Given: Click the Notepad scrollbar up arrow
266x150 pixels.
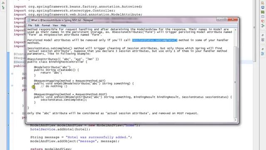Looking at the screenshot, I should pyautogui.click(x=235, y=30).
